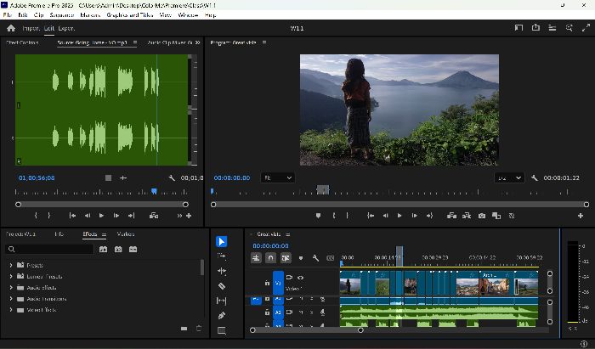Screen dimensions: 595x349
Task: Toggle lock on Video 1 track
Action: pos(267,283)
